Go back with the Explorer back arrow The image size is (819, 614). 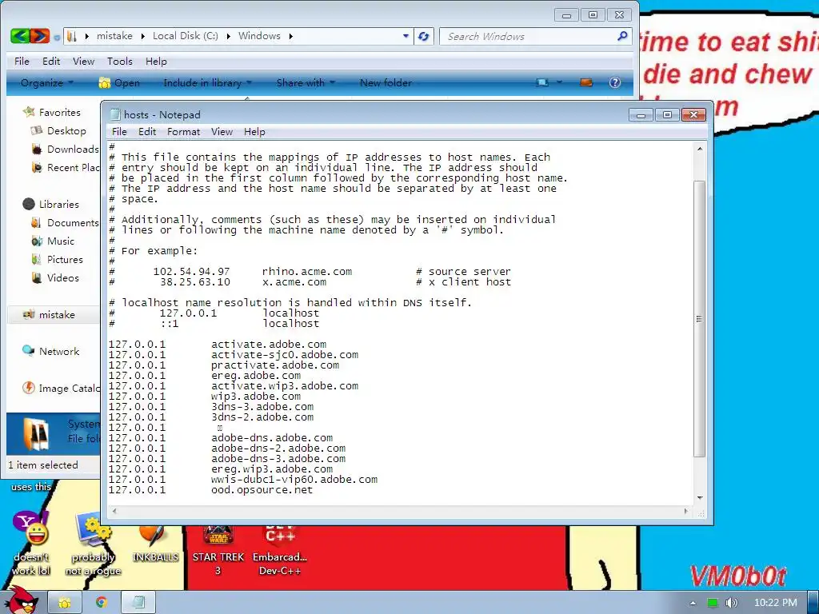19,36
